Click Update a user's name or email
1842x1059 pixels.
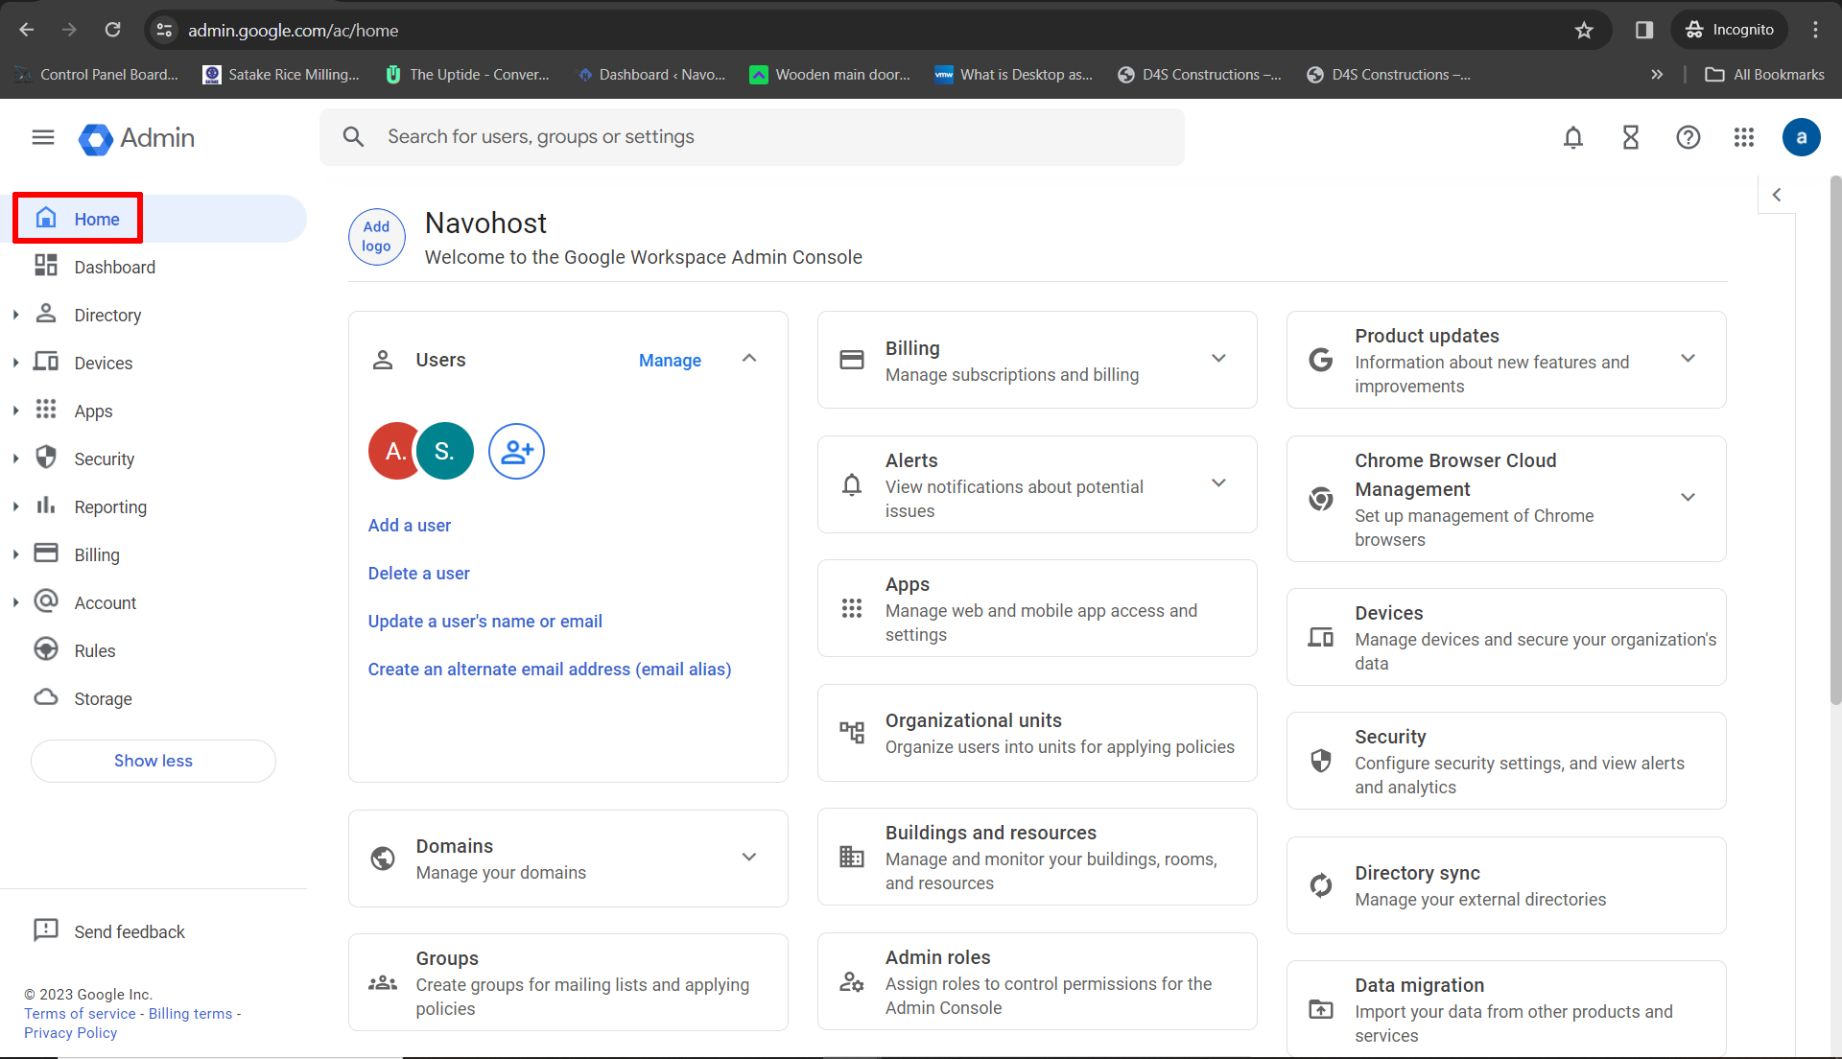coord(485,622)
